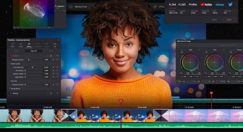Image resolution: width=243 pixels, height=132 pixels.
Task: Open the Audio note icon tab in inspector
Action: click(21, 44)
